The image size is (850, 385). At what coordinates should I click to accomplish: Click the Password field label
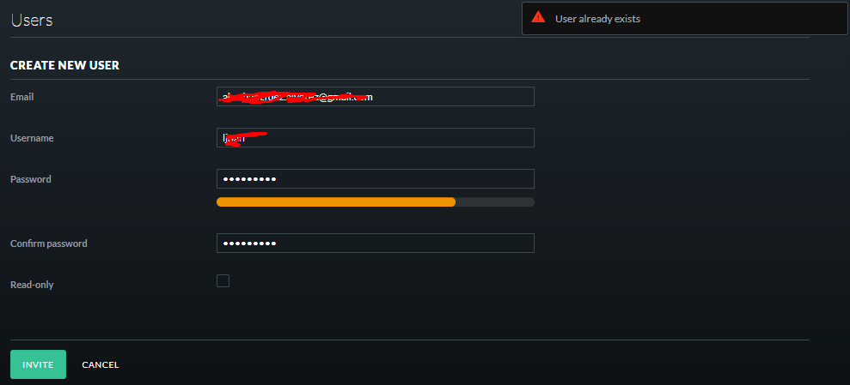pyautogui.click(x=31, y=179)
